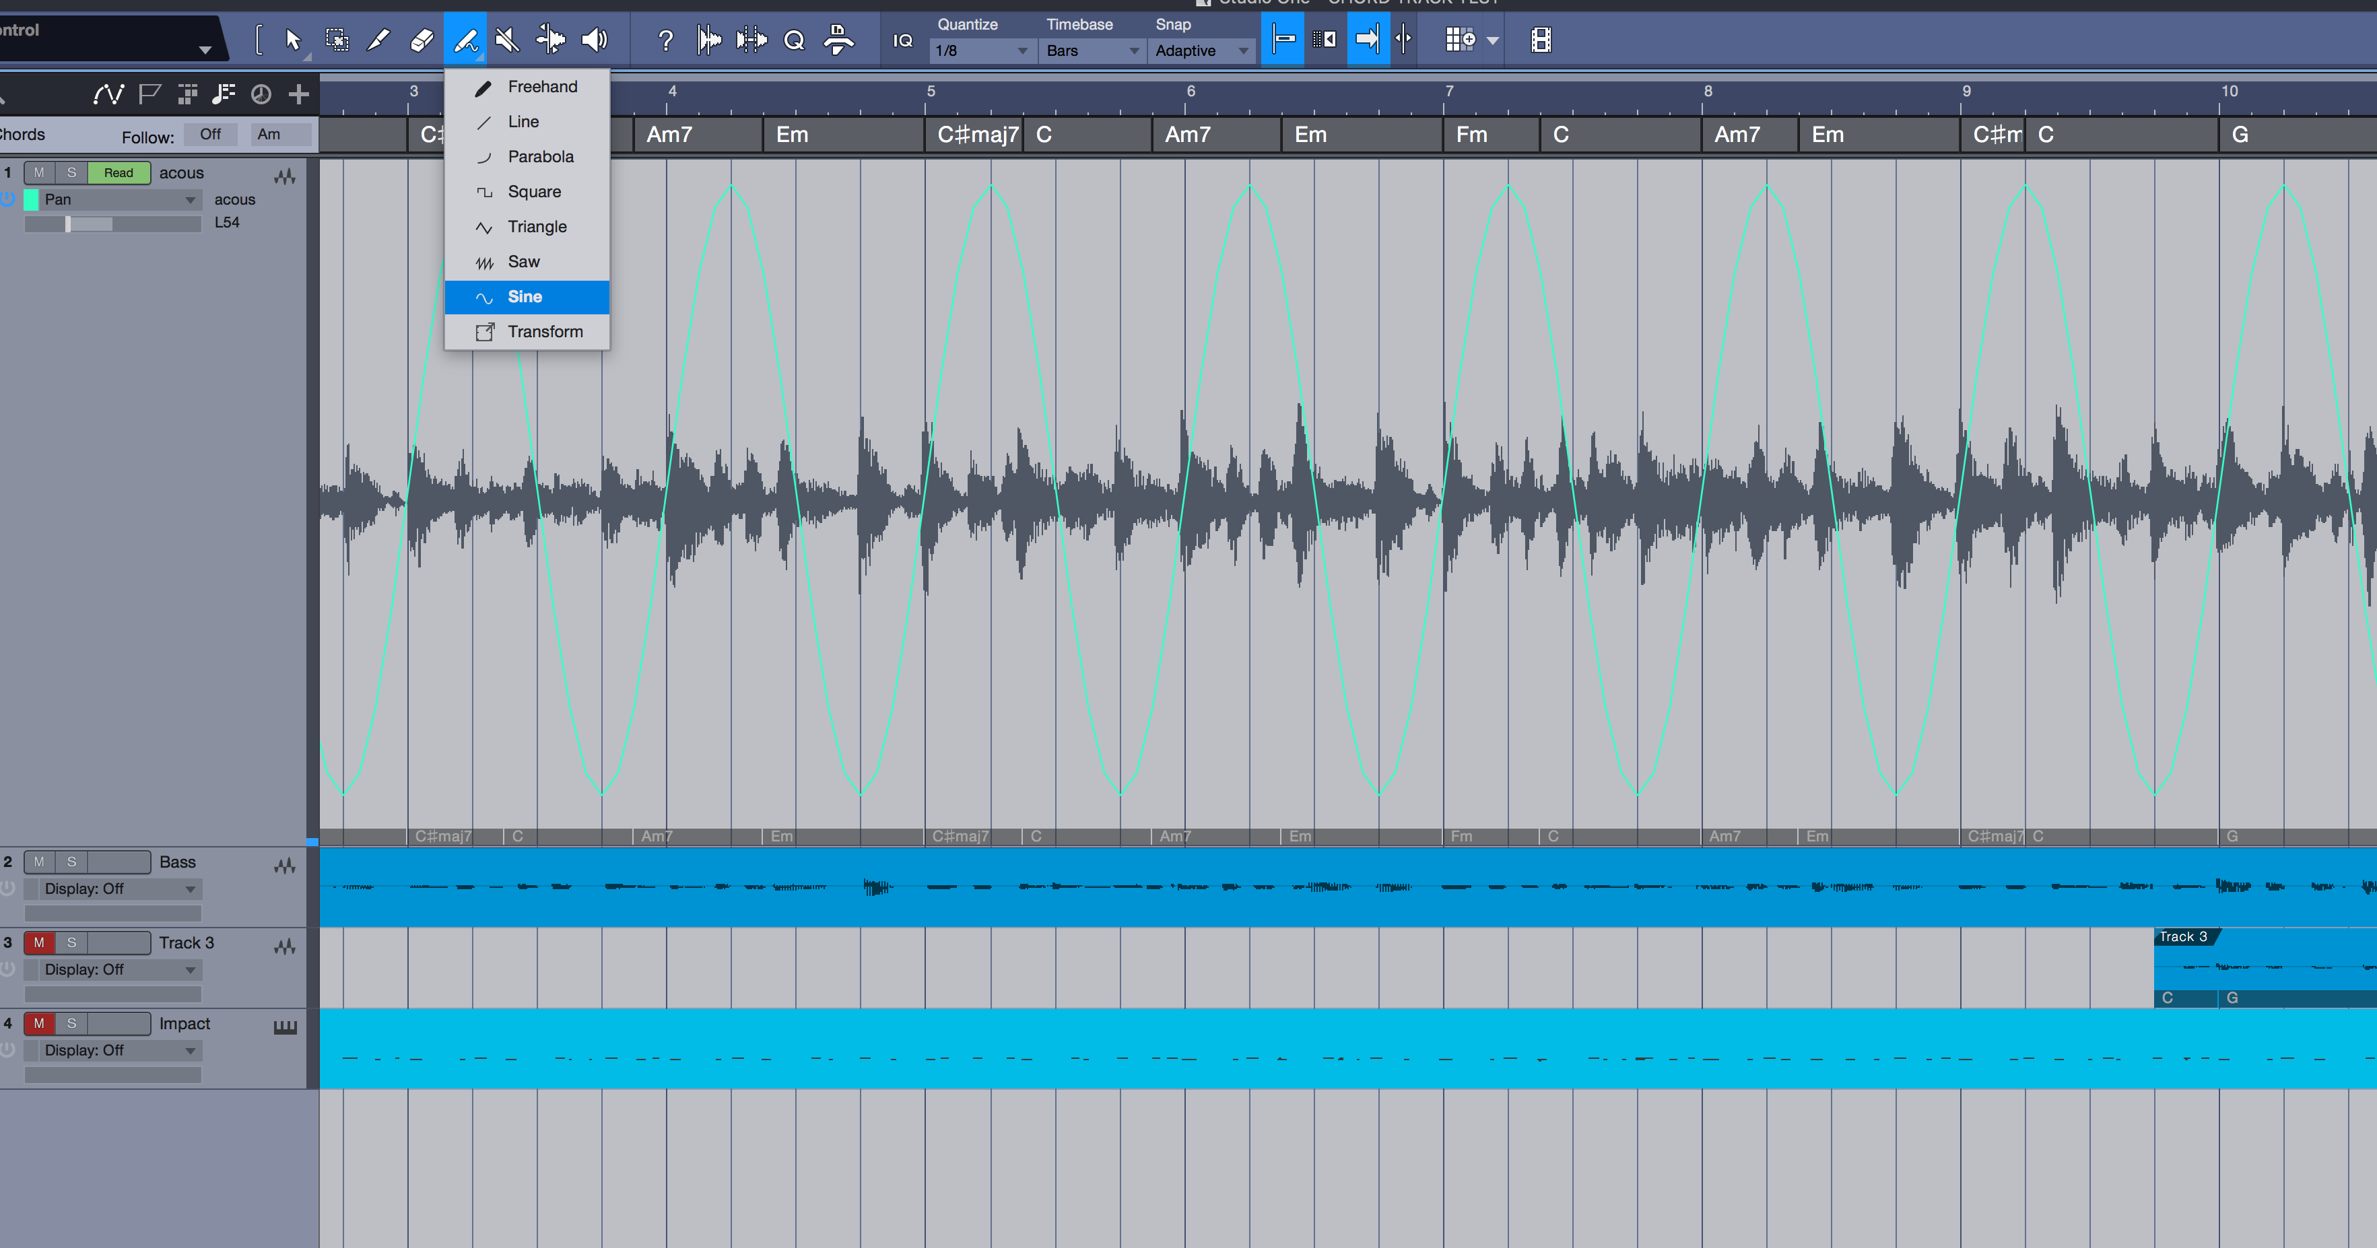Show automation with the curve icon
Viewport: 2377px width, 1248px height.
pos(108,94)
